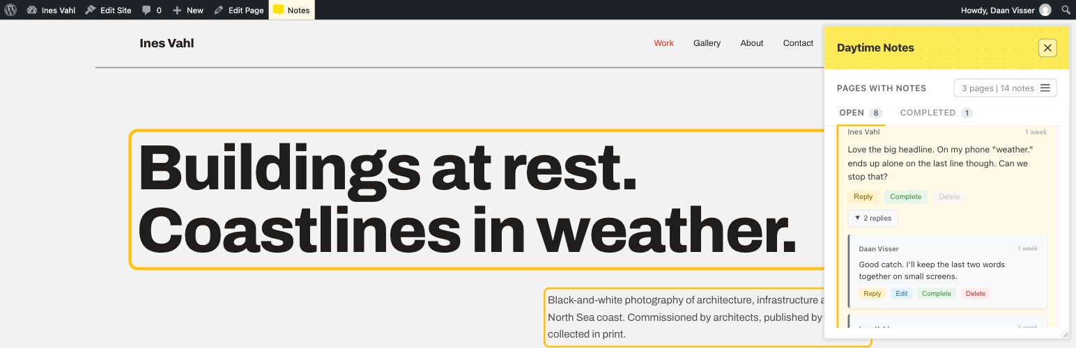Open the Contact navigation link
The width and height of the screenshot is (1076, 348).
point(798,43)
